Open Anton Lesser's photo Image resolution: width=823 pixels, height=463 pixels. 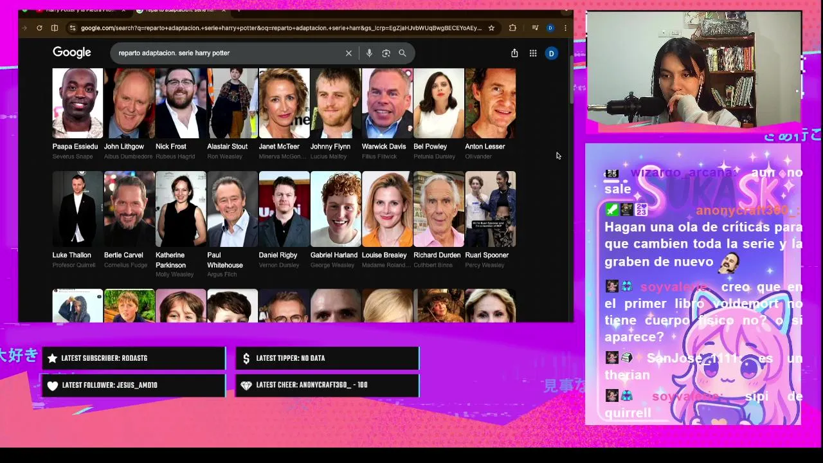coord(490,103)
